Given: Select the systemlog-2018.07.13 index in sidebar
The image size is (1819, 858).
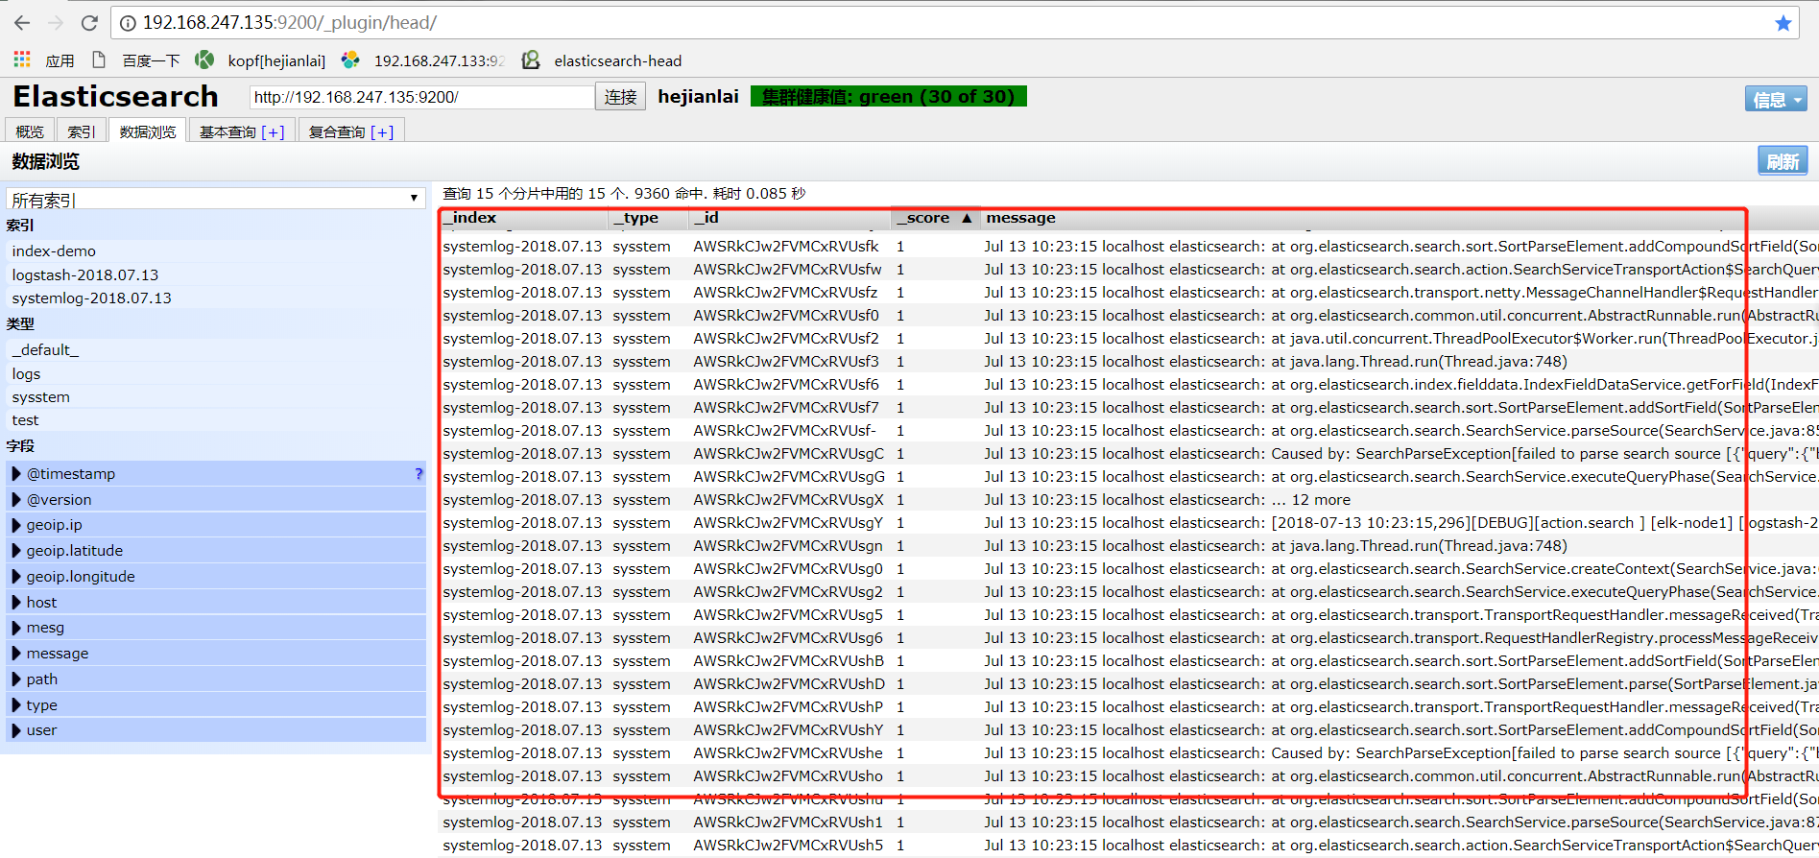Looking at the screenshot, I should pos(92,298).
